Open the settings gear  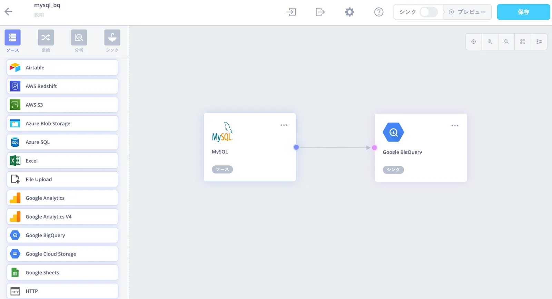click(x=349, y=12)
